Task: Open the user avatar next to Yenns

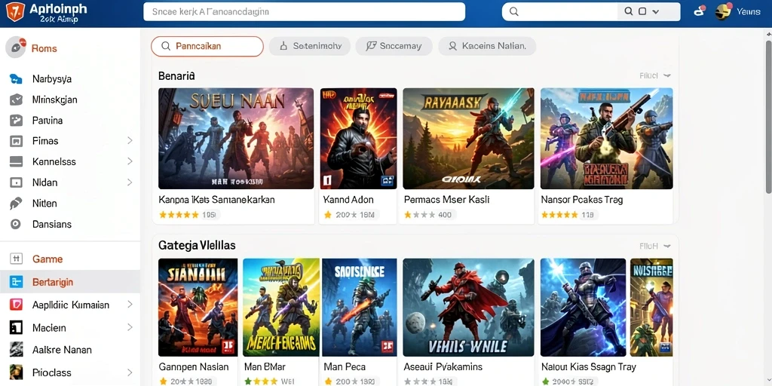Action: (x=723, y=11)
